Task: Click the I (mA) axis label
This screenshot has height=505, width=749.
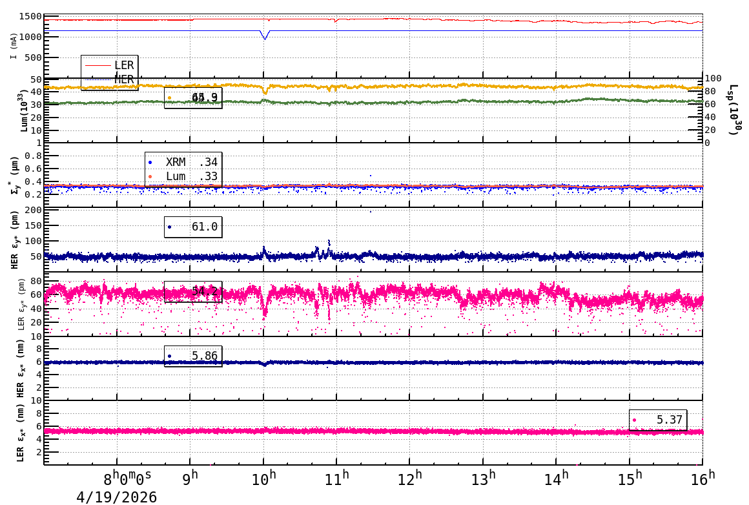Action: (14, 46)
